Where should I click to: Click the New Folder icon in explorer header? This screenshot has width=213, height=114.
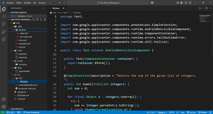[37, 19]
